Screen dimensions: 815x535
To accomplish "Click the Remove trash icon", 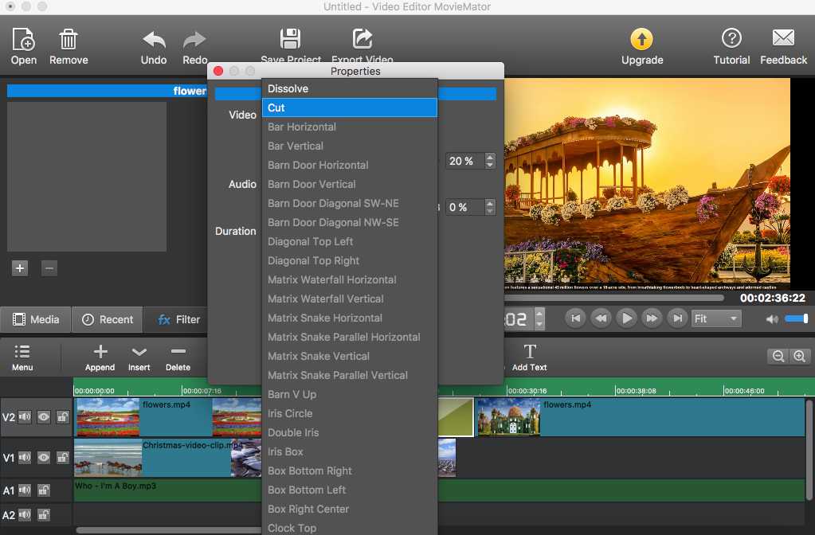I will [x=68, y=40].
